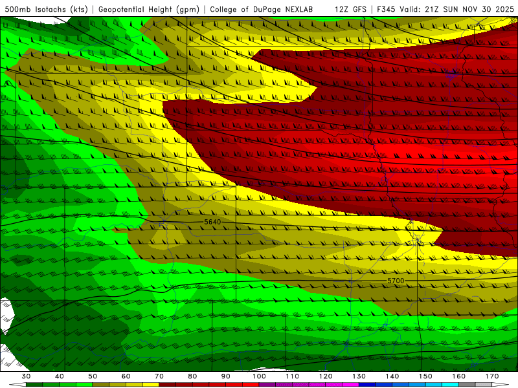Screen dimensions: 518x388
Task: Click the 80 value on the color scale
Action: (192, 376)
